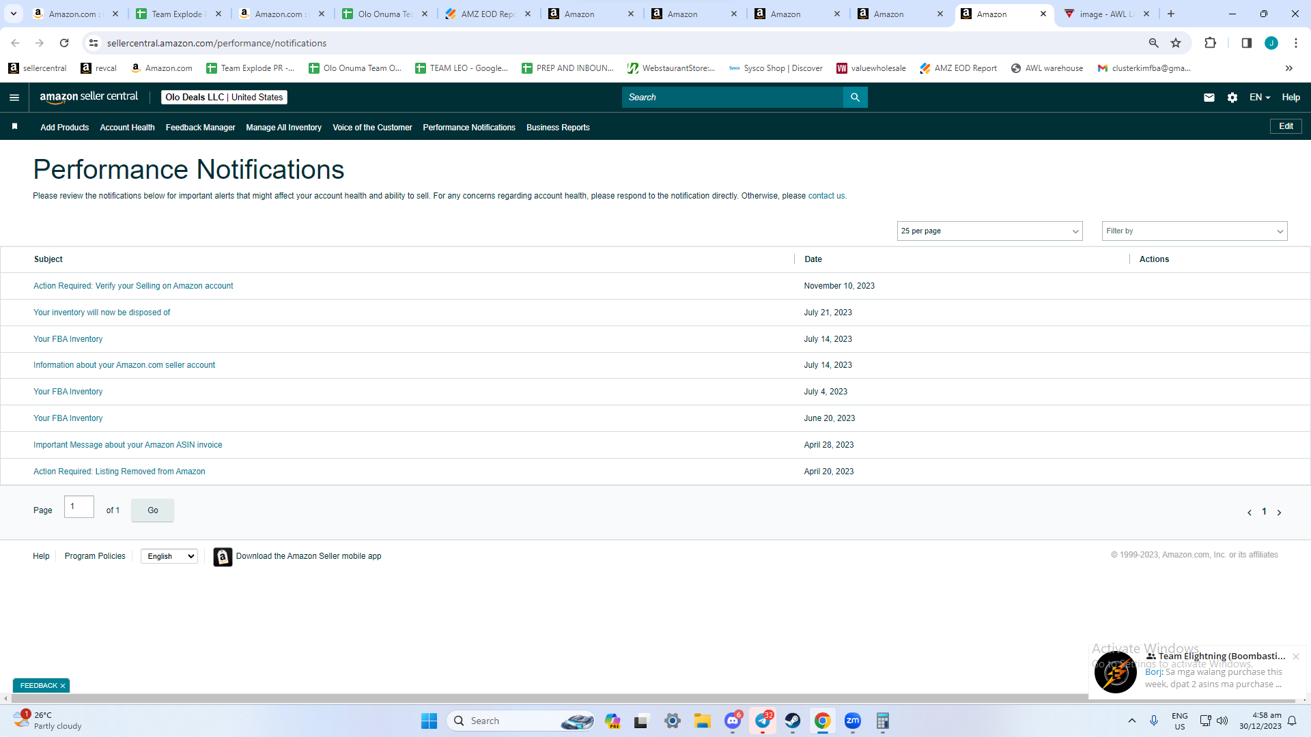
Task: Click the Amazon Seller app icon
Action: pyautogui.click(x=223, y=557)
